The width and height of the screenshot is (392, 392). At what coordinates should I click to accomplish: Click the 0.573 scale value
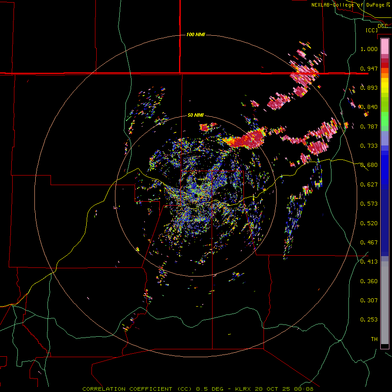coord(369,204)
